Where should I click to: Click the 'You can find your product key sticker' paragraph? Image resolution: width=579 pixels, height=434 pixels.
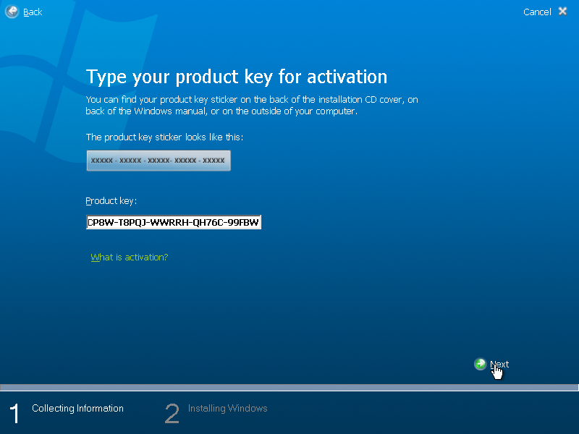click(x=252, y=105)
